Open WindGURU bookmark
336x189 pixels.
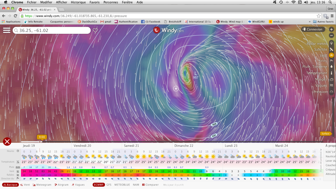[x=256, y=22]
